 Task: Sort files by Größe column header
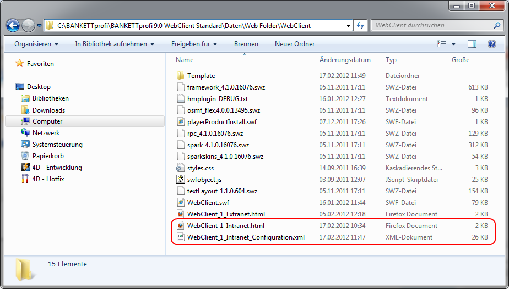click(x=461, y=60)
